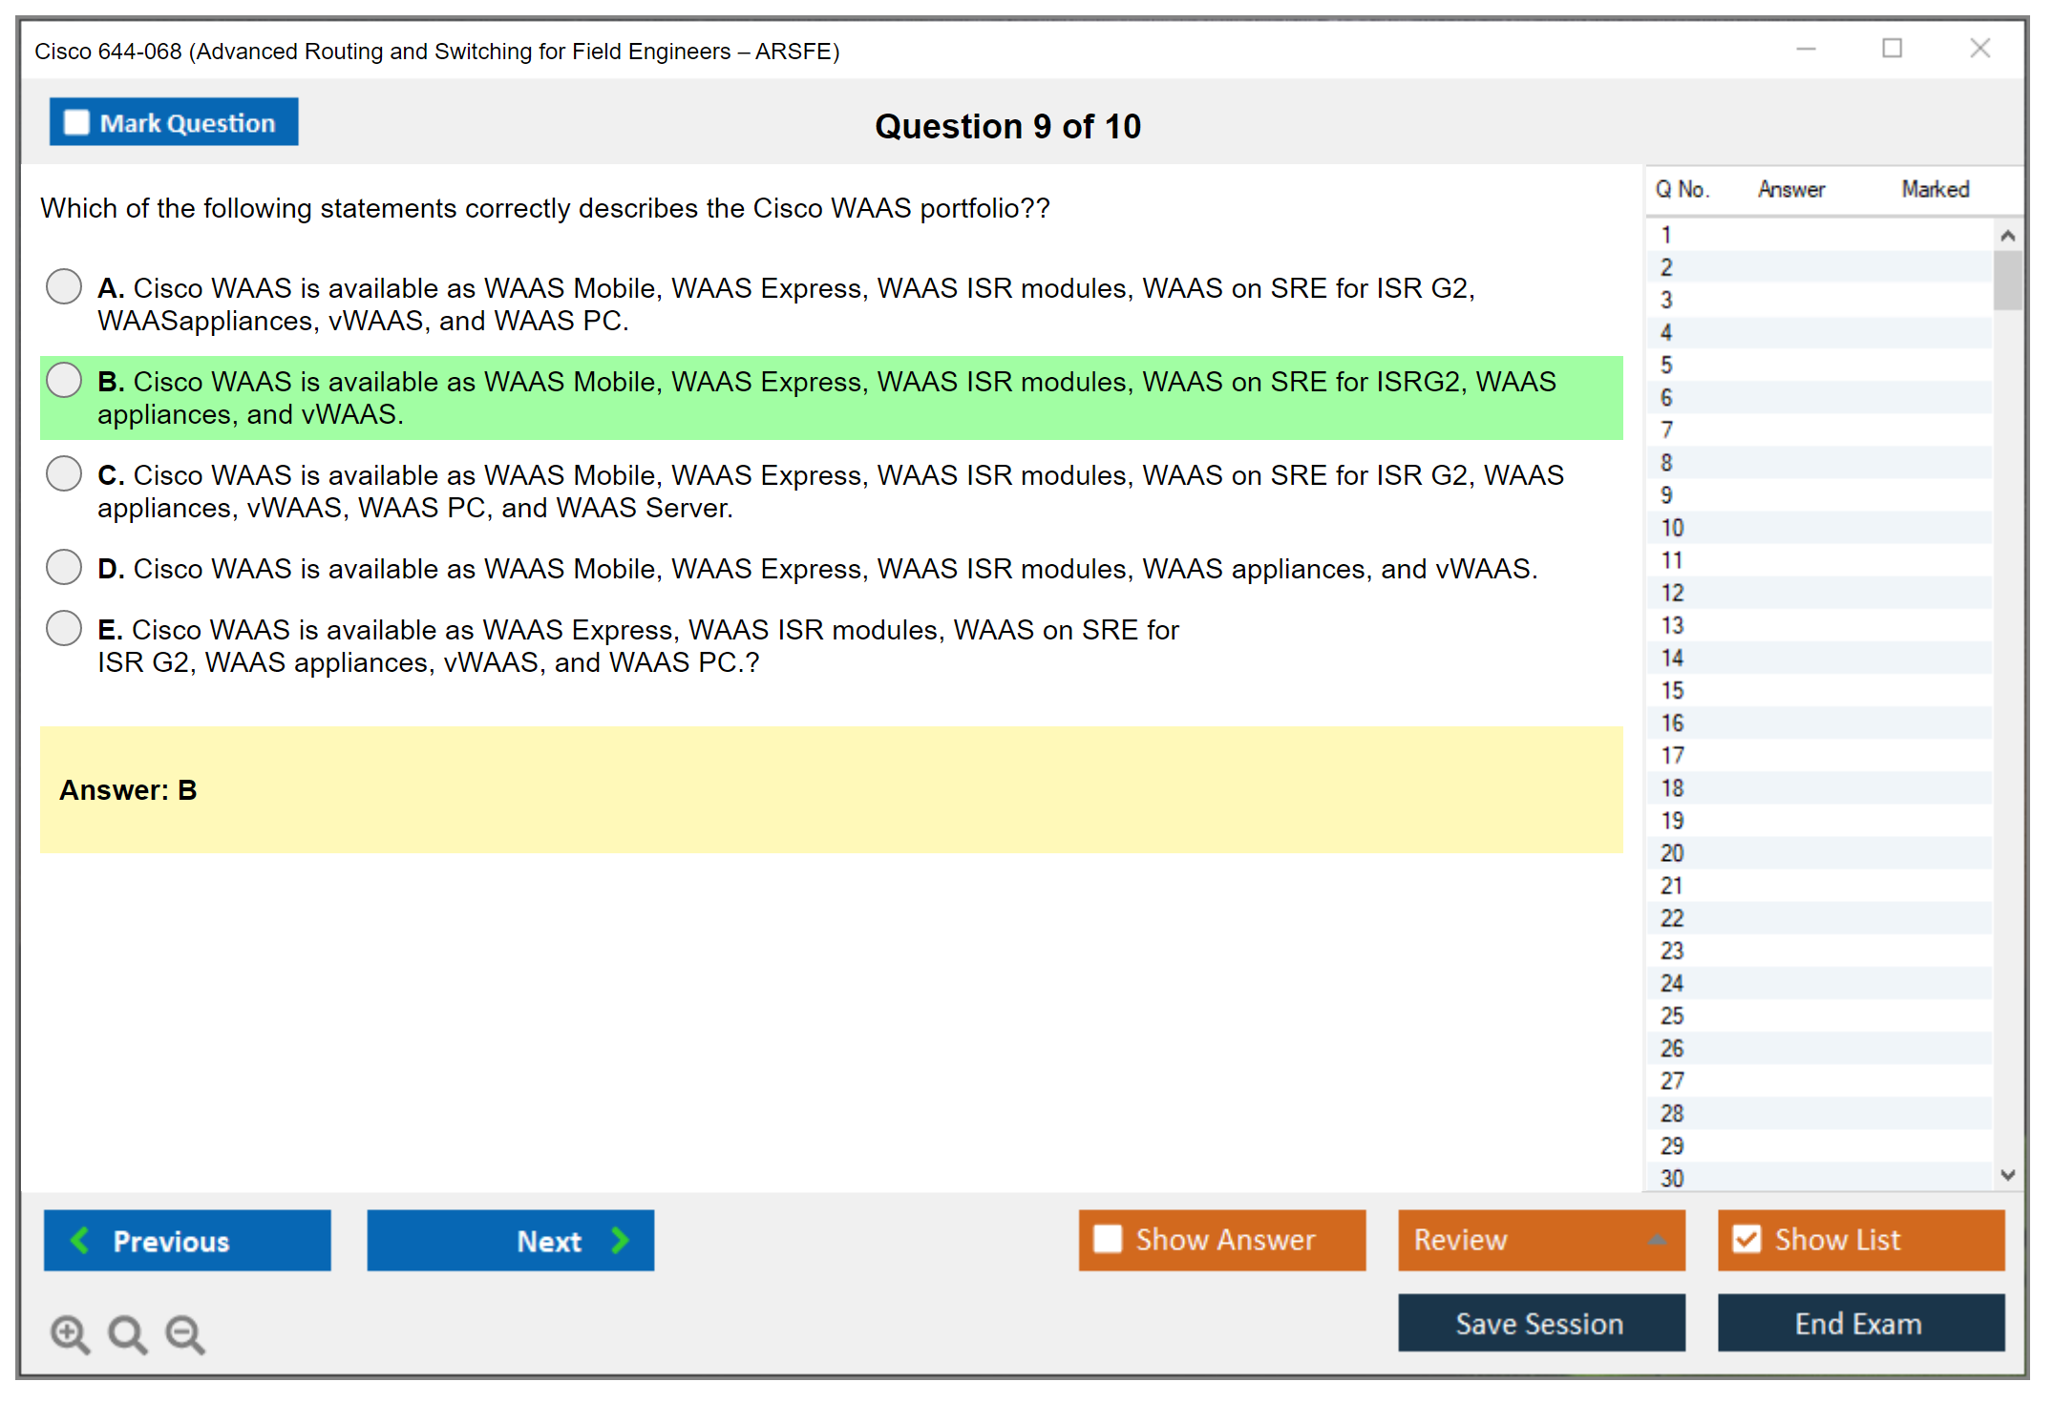Click the green right arrow on Next
The height and width of the screenshot is (1403, 2053).
(x=621, y=1240)
